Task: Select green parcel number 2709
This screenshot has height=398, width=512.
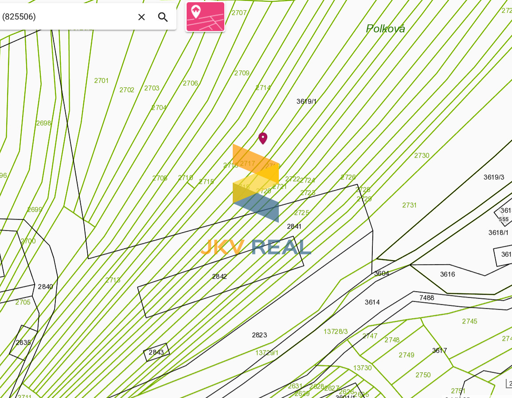Action: (242, 73)
